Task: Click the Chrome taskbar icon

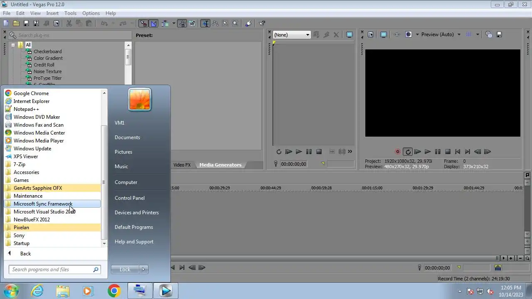Action: pyautogui.click(x=114, y=291)
